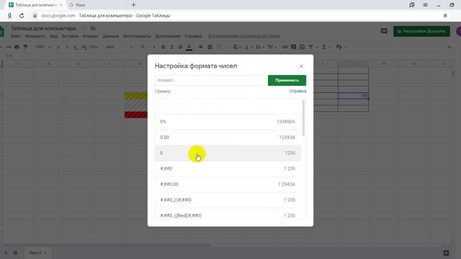Click the add sheet plus icon
This screenshot has width=461, height=259.
(x=6, y=253)
